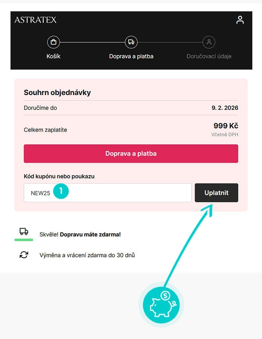Image resolution: width=262 pixels, height=339 pixels.
Task: Click the user account icon
Action: tap(240, 19)
